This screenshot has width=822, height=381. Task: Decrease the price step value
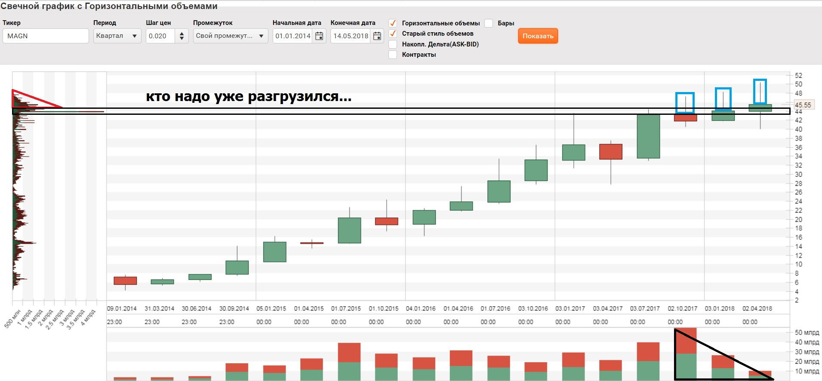[182, 39]
